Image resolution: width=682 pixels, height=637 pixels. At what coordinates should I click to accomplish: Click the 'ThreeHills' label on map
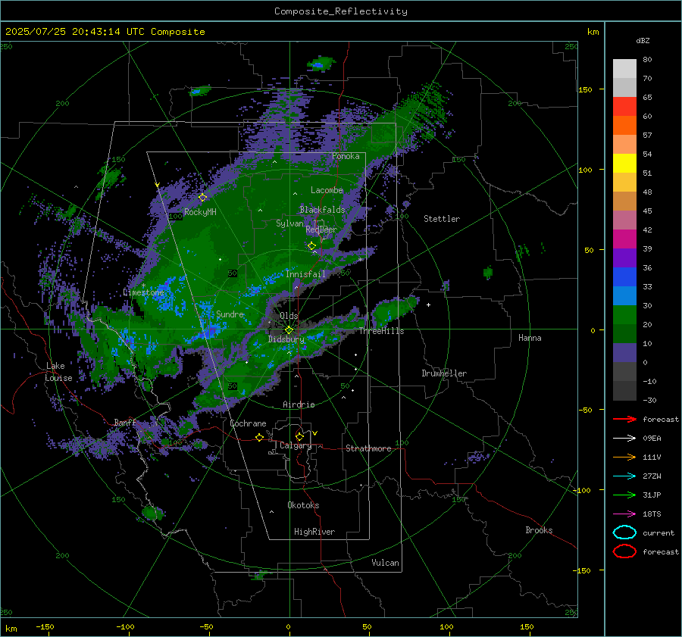coord(381,331)
